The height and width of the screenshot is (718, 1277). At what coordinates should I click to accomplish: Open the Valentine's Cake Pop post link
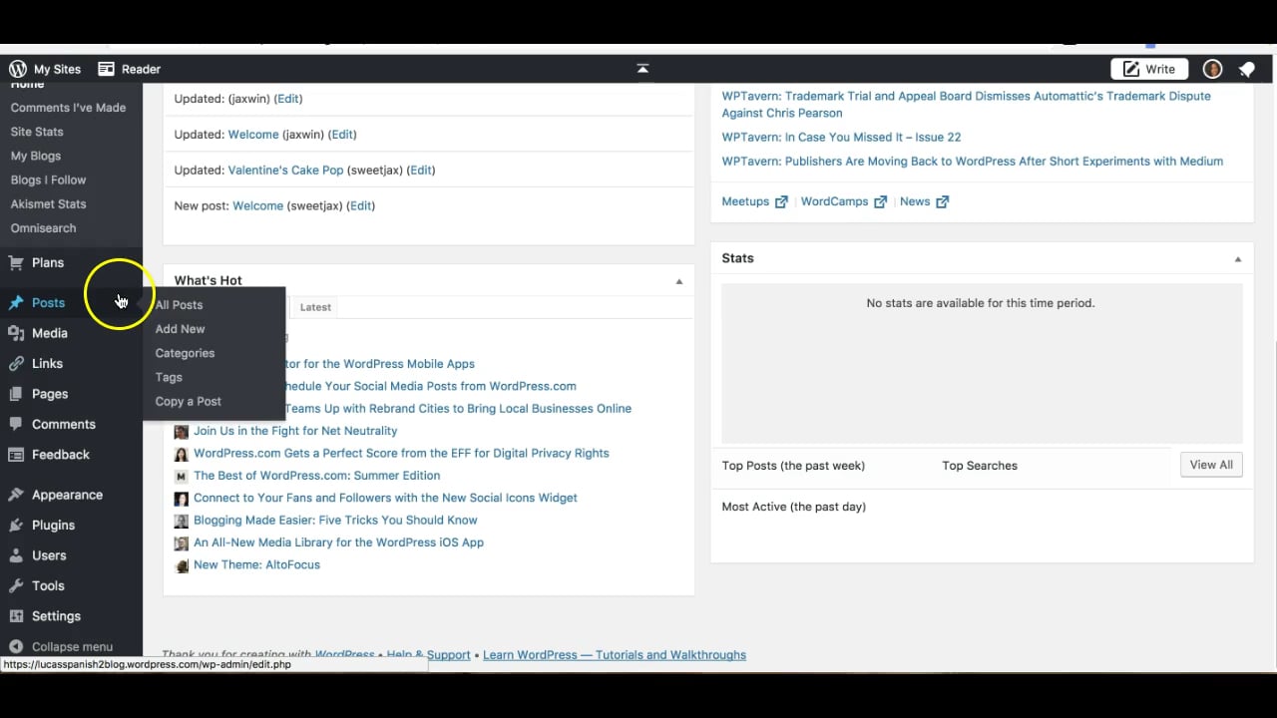[x=285, y=171]
